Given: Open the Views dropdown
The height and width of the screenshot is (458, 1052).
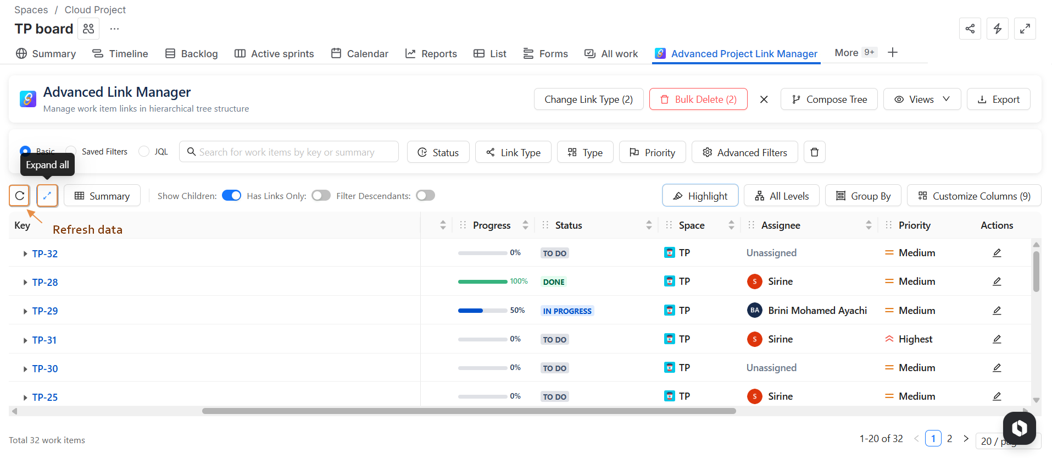Looking at the screenshot, I should (921, 100).
